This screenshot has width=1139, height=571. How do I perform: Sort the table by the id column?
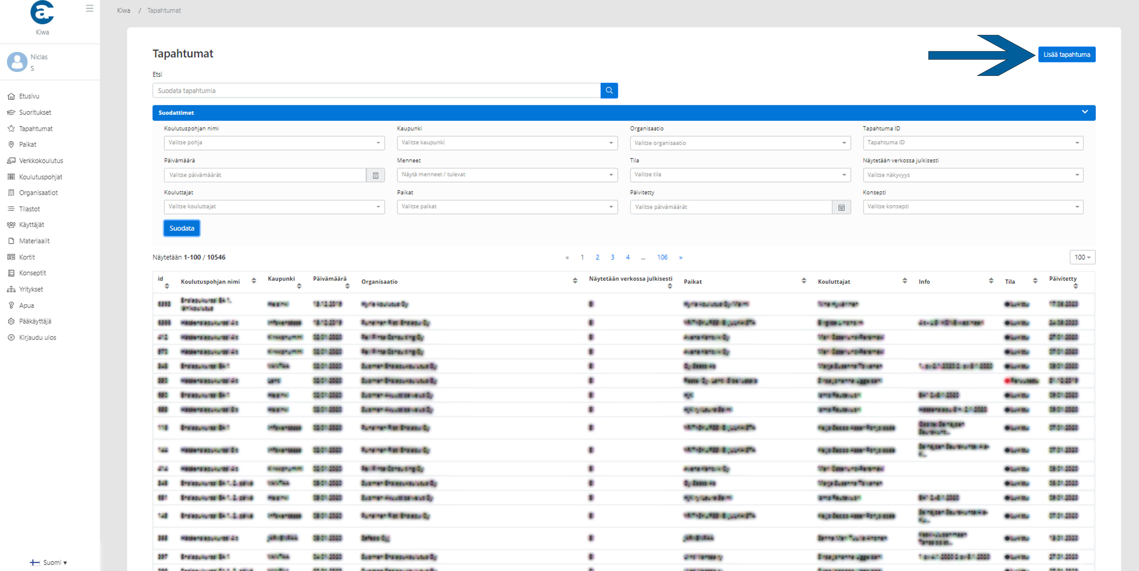point(167,286)
